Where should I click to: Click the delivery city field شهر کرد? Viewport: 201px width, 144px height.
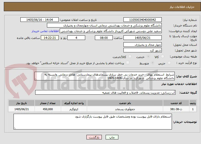tap(143, 50)
